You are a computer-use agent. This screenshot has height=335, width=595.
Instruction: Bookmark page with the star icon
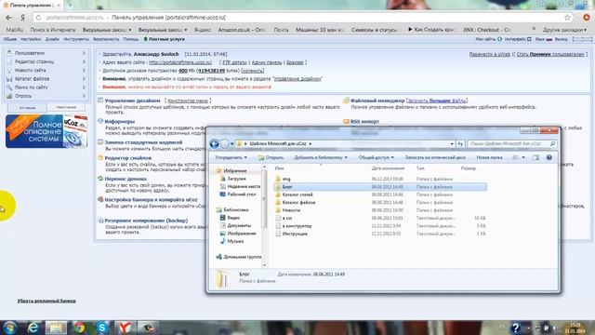pyautogui.click(x=568, y=18)
